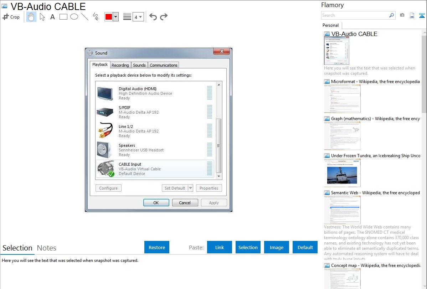Paste as Link button

(220, 247)
